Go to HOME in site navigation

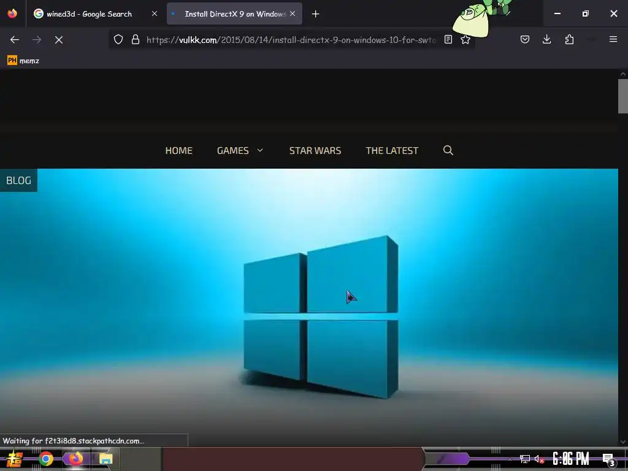pyautogui.click(x=179, y=151)
